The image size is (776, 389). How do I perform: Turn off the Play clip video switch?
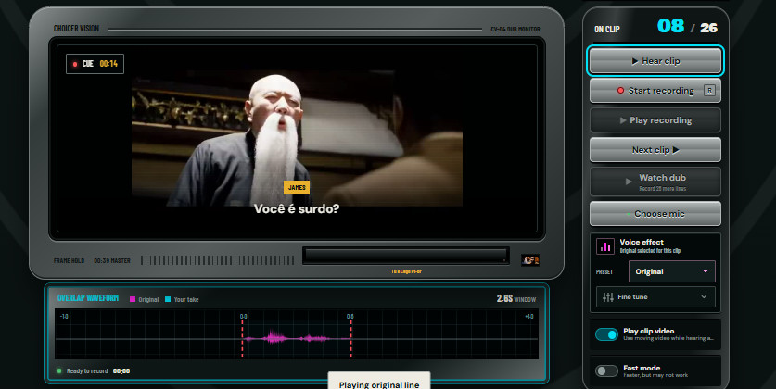point(606,334)
